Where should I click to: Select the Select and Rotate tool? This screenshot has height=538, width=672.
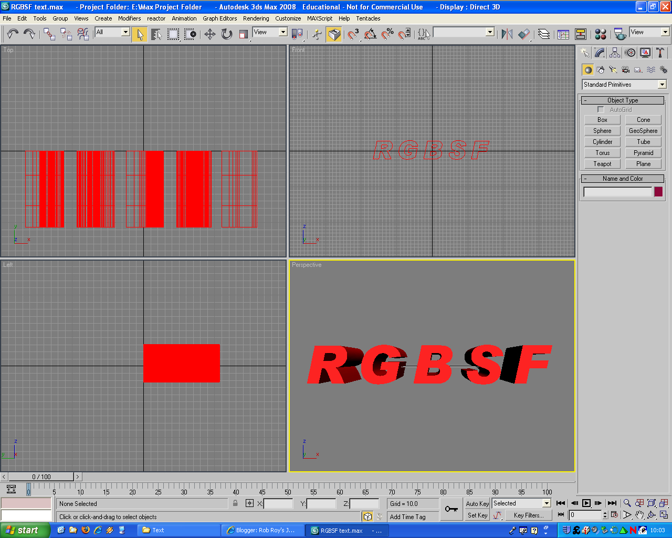227,34
